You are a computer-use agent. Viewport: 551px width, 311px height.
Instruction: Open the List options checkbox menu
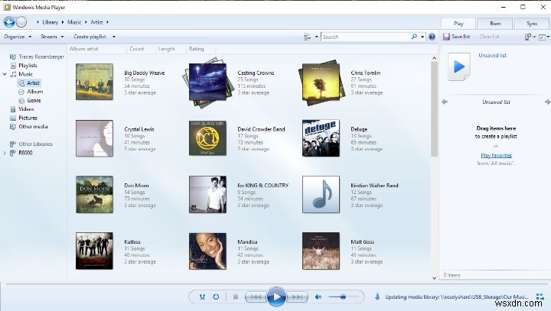[x=543, y=37]
